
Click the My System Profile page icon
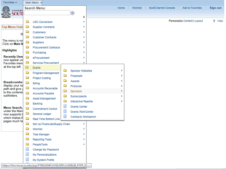[28, 160]
